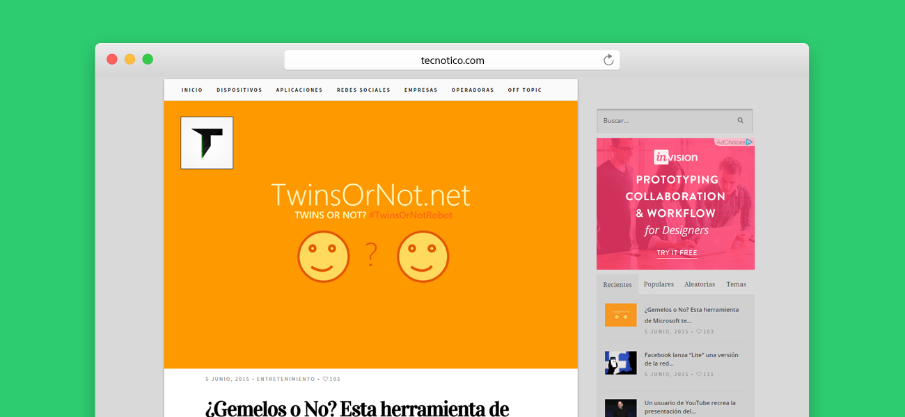Screen dimensions: 905x417
Task: Open sidebar post about YouTube user
Action: 690,407
